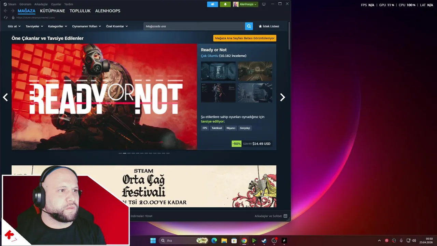
Task: Click the Big Picture mode monitor icon
Action: point(264,4)
